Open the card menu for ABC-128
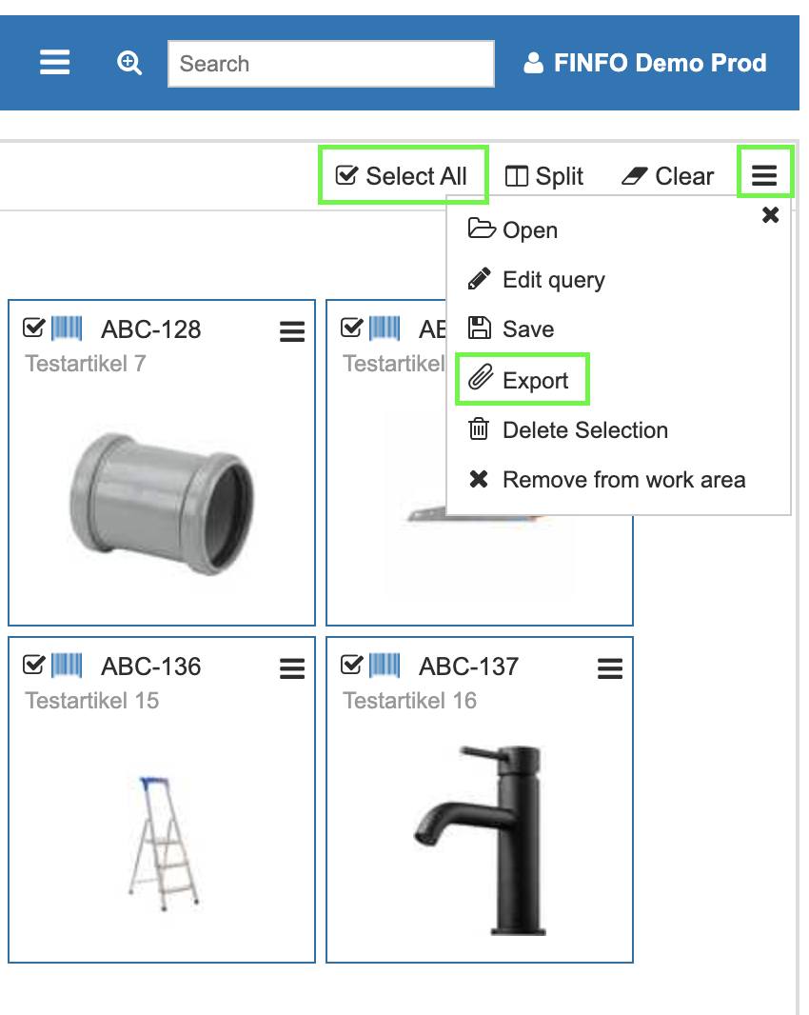809x1015 pixels. [x=291, y=328]
